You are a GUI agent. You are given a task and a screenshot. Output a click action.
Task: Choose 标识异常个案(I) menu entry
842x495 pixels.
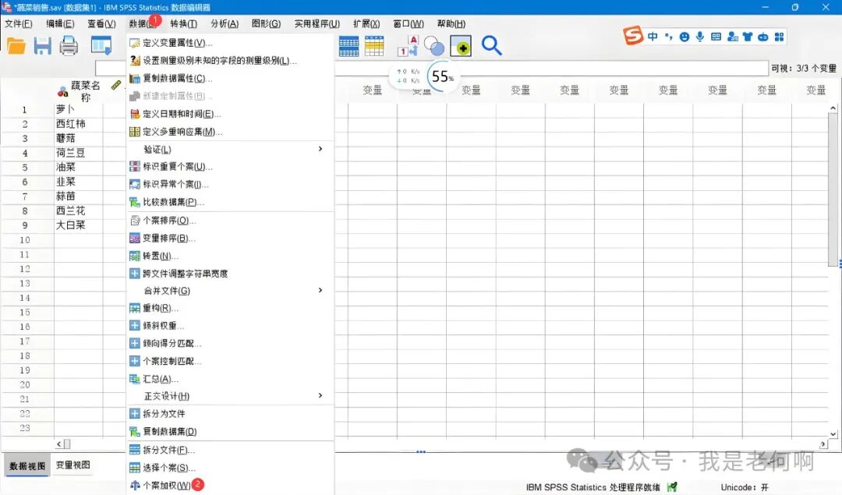click(x=230, y=184)
